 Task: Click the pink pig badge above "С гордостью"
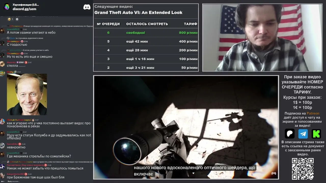tap(22, 41)
